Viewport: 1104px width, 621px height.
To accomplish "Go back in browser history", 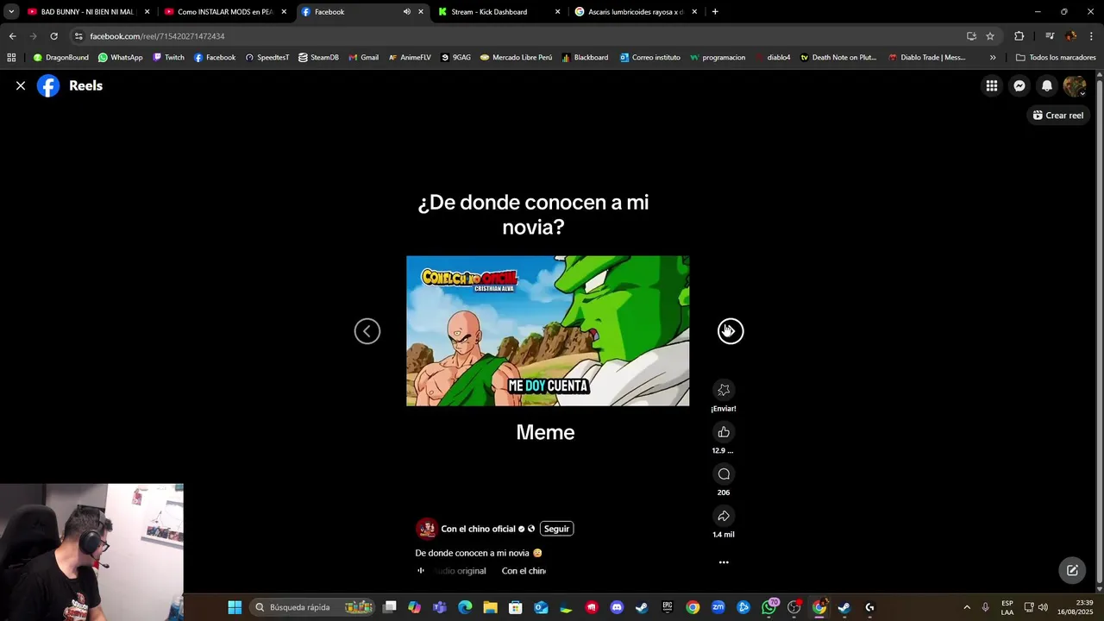I will tap(12, 36).
